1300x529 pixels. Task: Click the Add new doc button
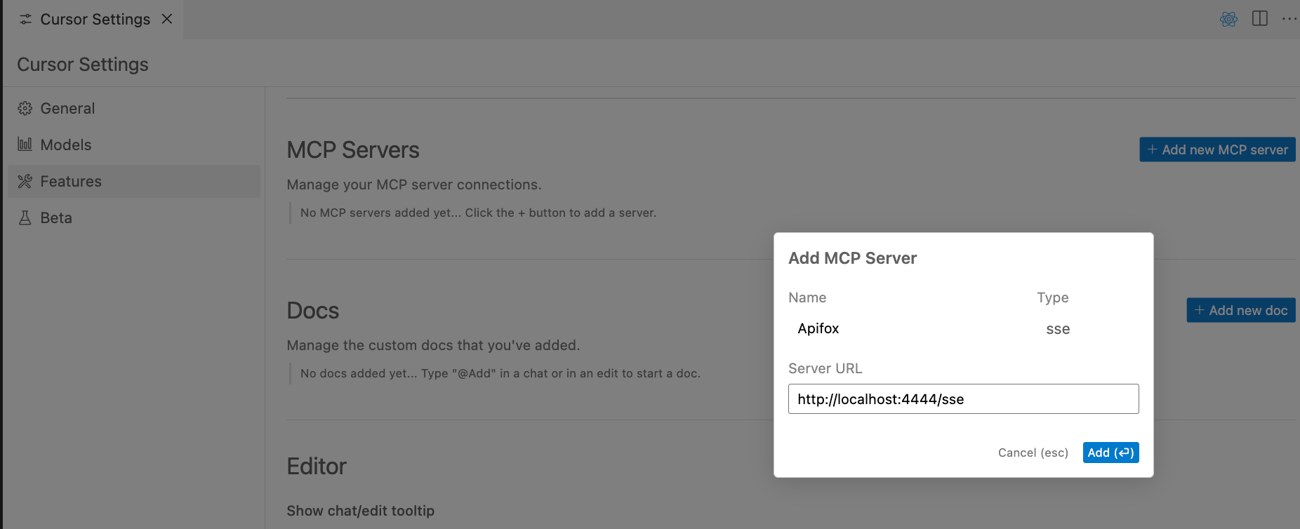(x=1240, y=311)
